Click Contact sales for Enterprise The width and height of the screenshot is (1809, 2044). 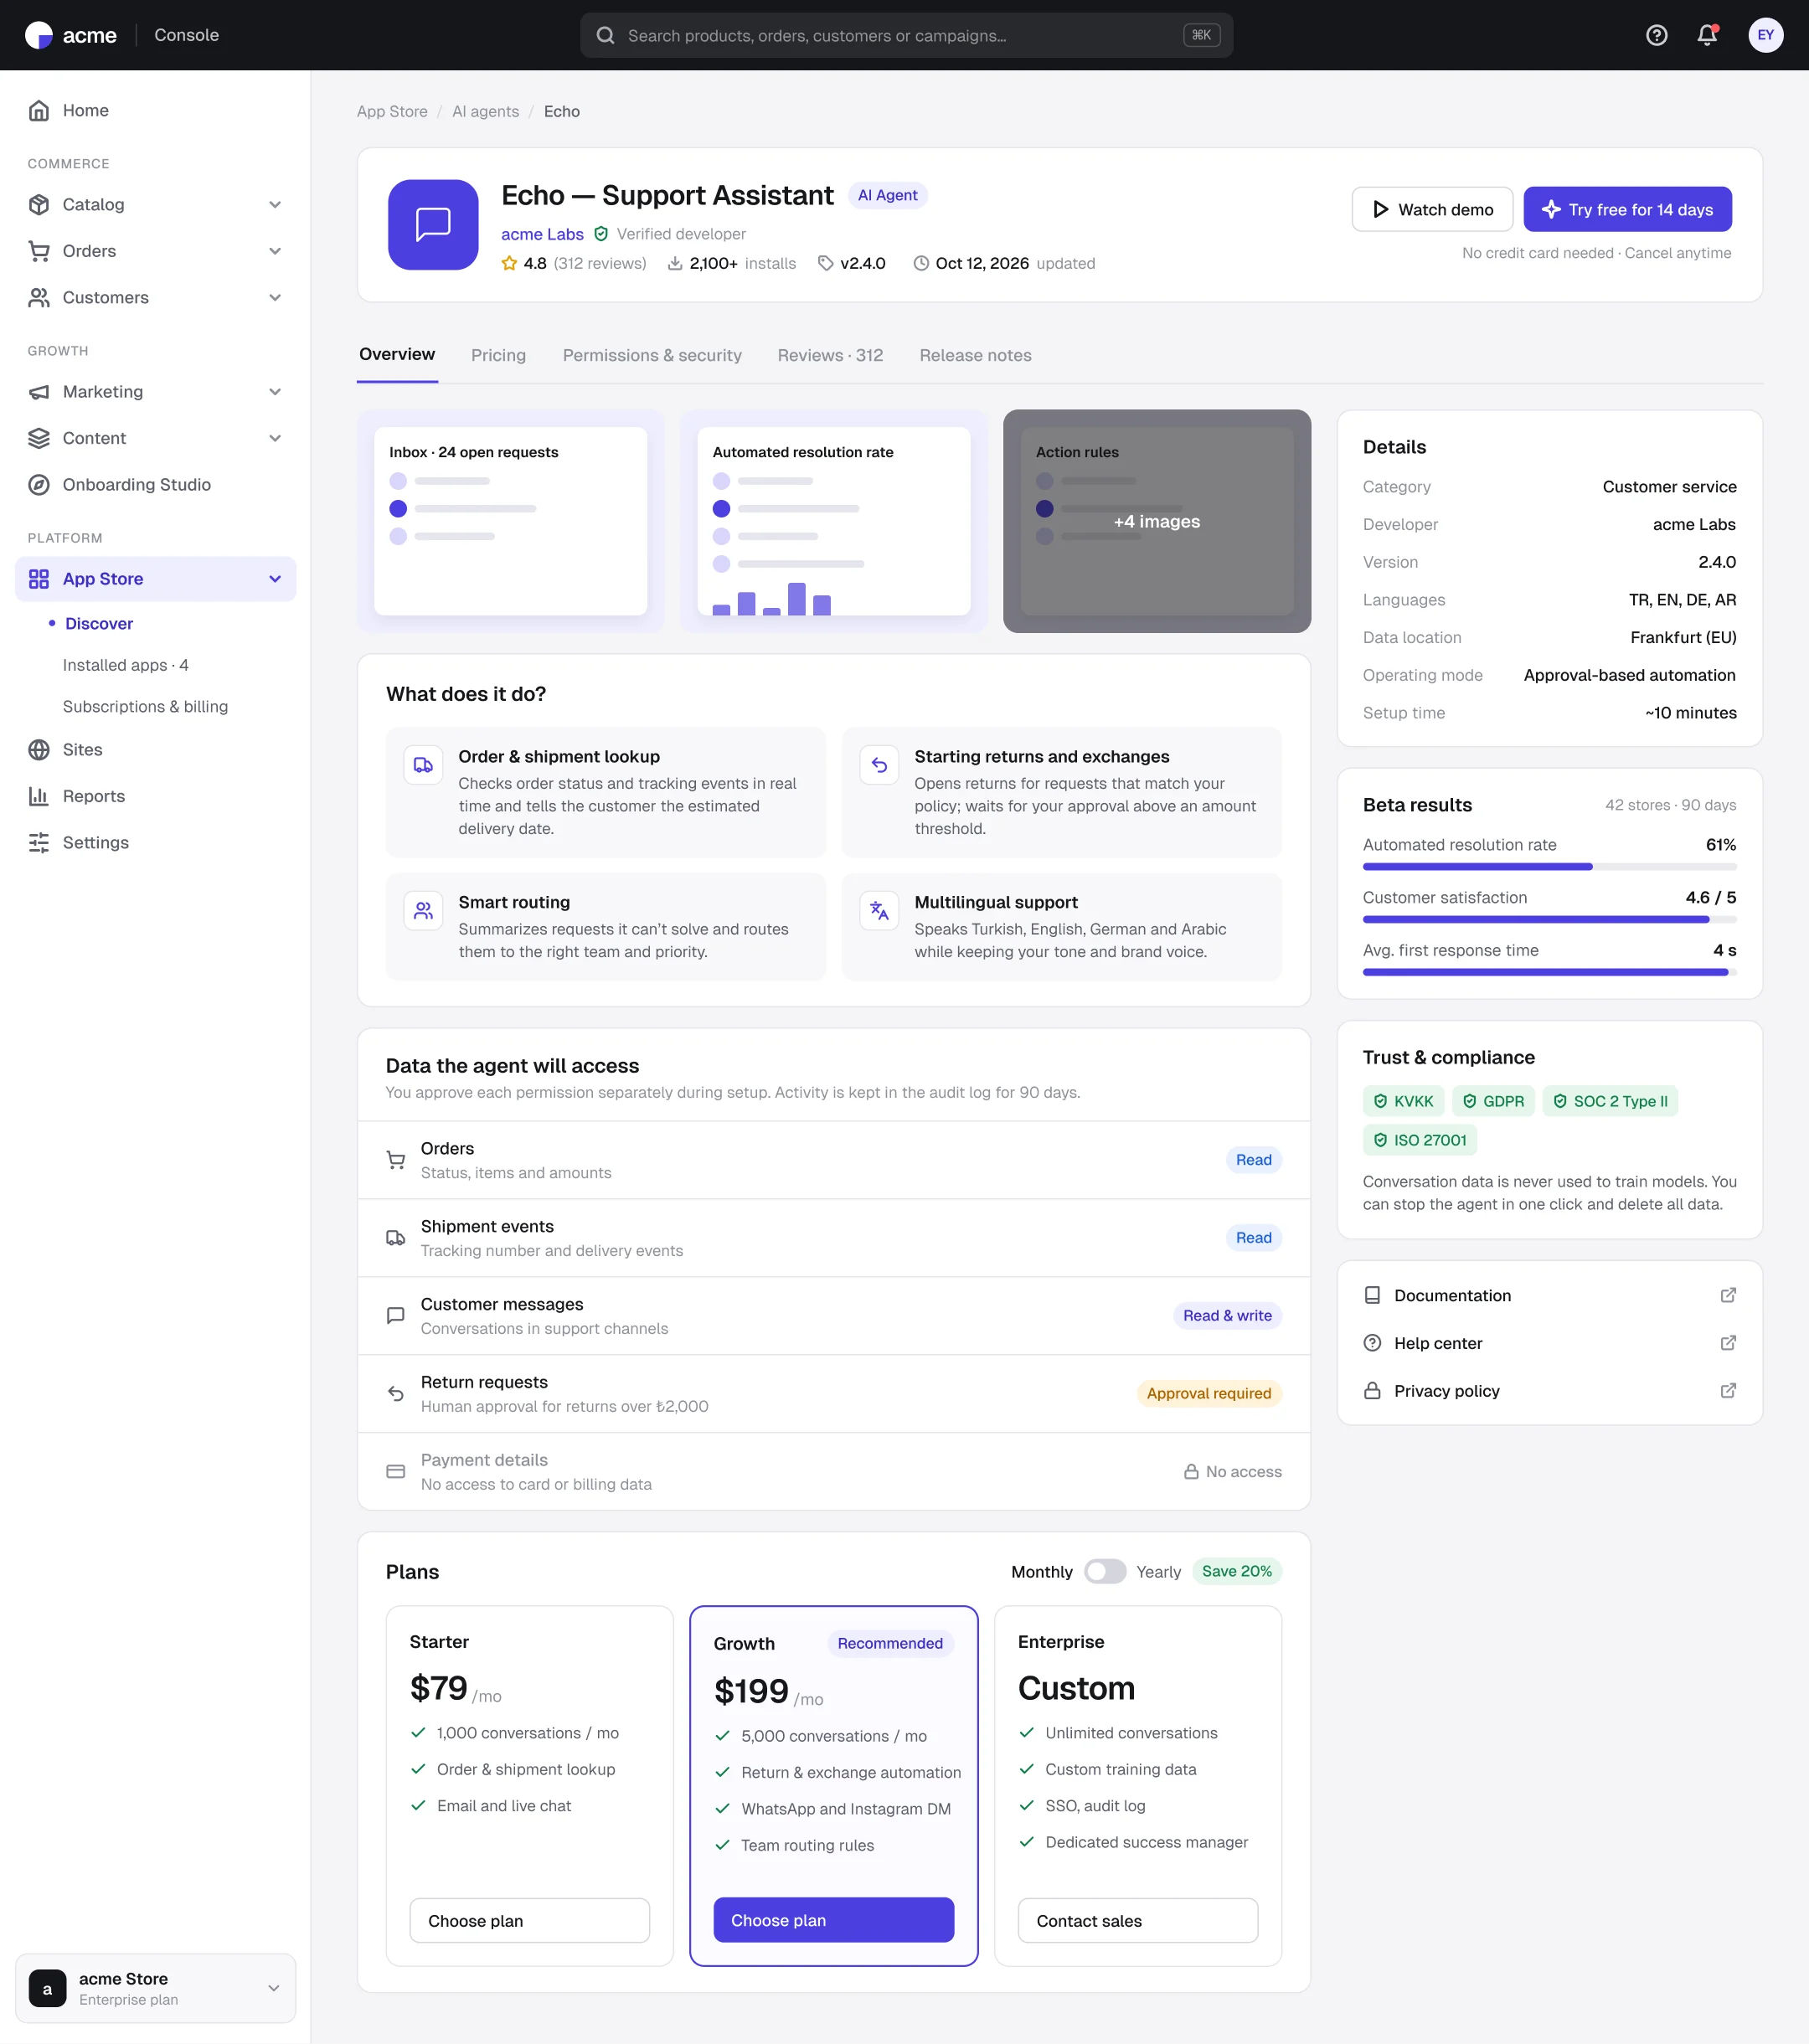pyautogui.click(x=1137, y=1921)
